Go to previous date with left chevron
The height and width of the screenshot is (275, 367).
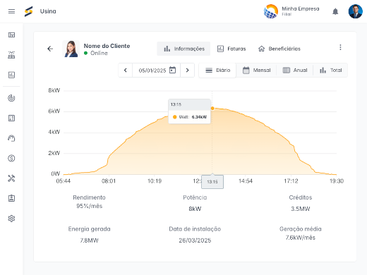tap(126, 71)
